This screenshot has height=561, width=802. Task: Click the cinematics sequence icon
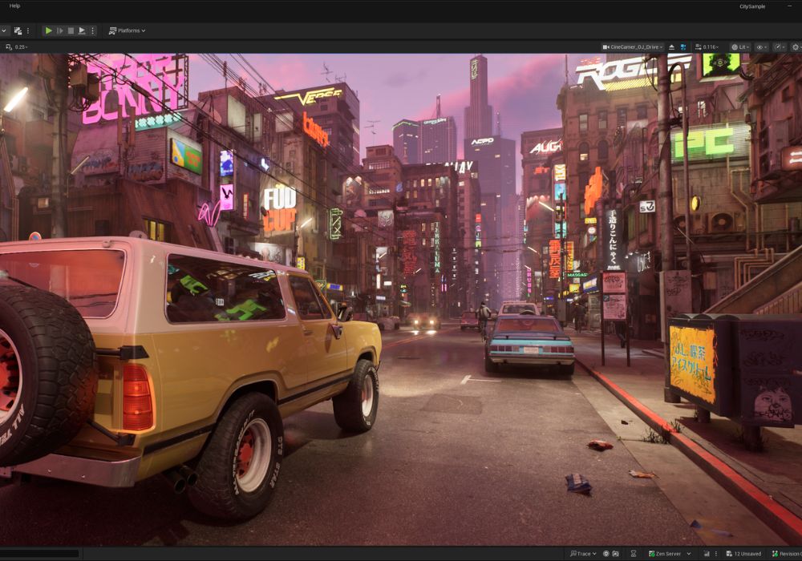point(18,30)
